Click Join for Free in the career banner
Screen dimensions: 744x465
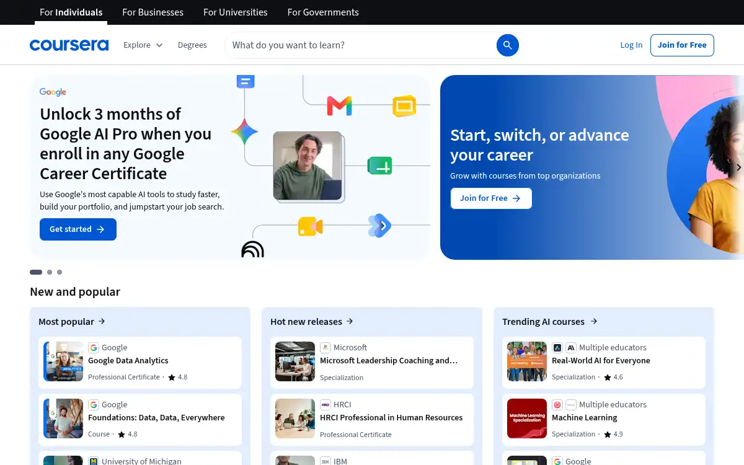491,198
